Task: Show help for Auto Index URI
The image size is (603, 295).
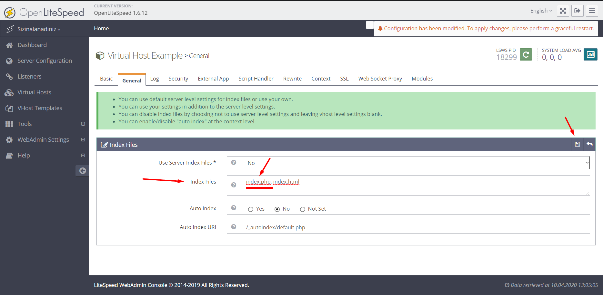Action: 234,227
